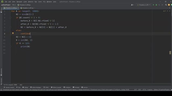Open Search Everywhere magnifier icon
The height and width of the screenshot is (96, 172).
coord(166,5)
